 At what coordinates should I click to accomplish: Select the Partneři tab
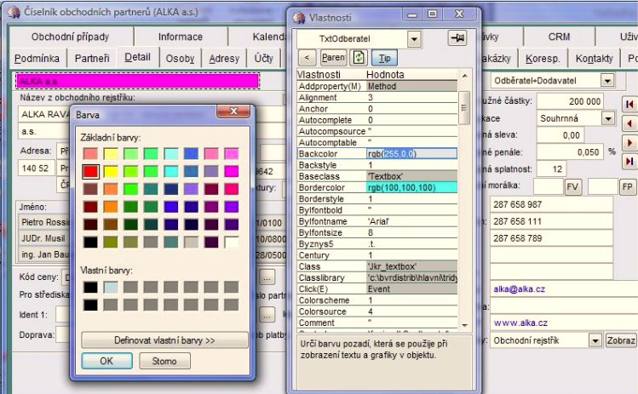92,59
